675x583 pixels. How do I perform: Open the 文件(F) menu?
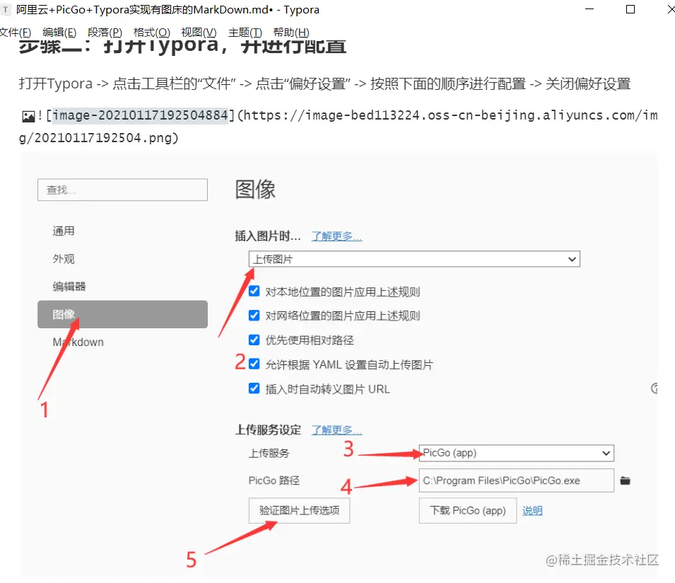pos(16,33)
